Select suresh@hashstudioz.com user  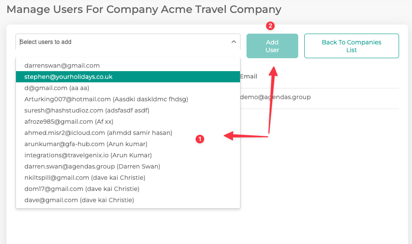pos(87,110)
